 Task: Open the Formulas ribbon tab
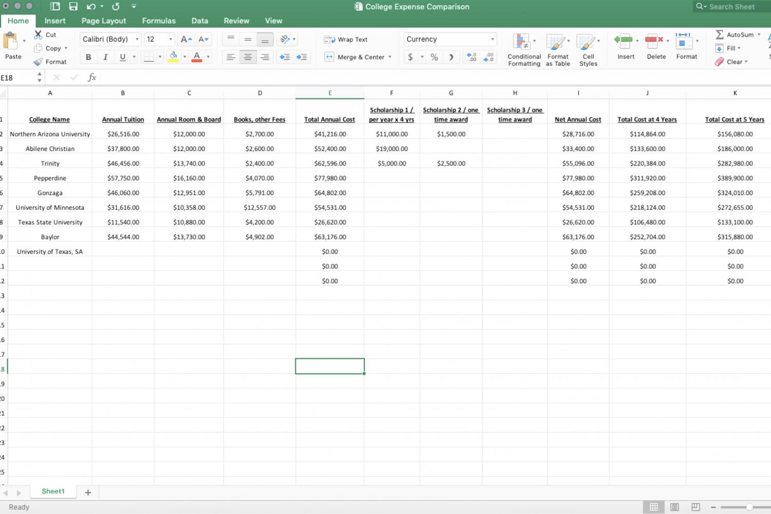click(159, 21)
